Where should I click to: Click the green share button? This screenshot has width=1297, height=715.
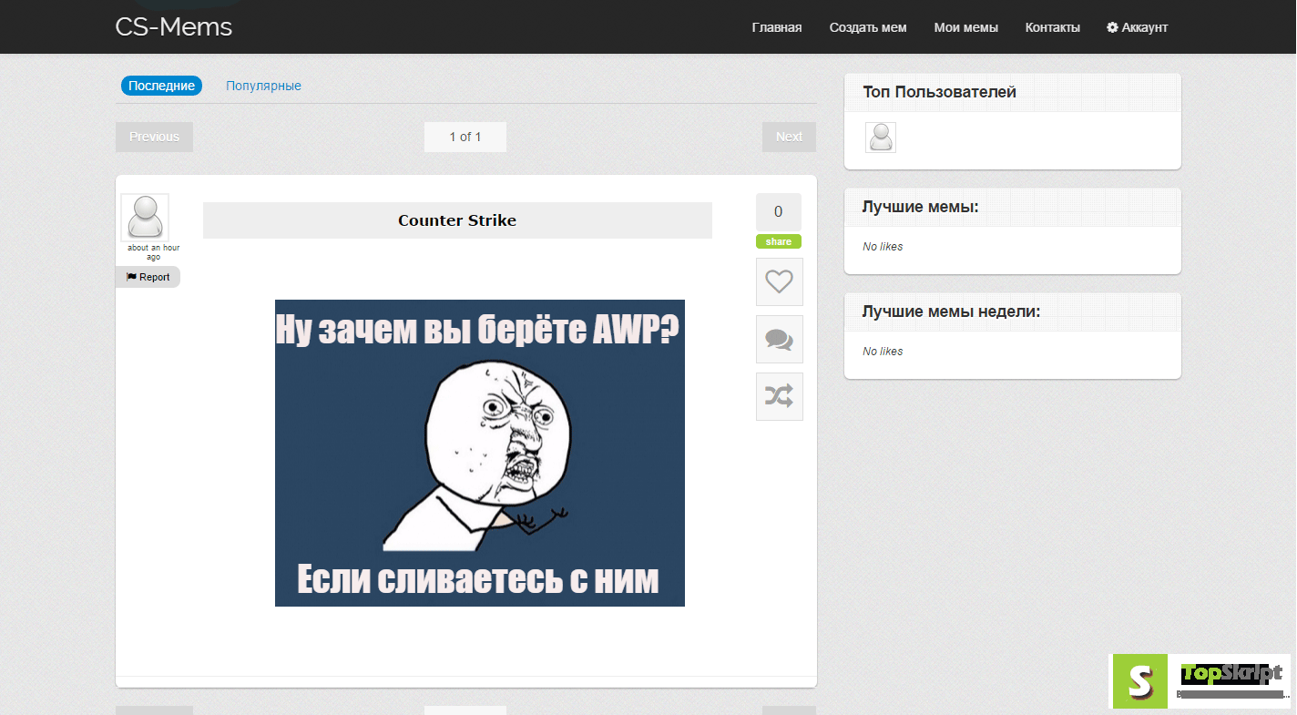click(779, 241)
